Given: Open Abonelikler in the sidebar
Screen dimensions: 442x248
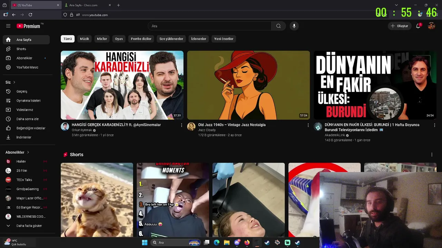Looking at the screenshot, I should 26,58.
